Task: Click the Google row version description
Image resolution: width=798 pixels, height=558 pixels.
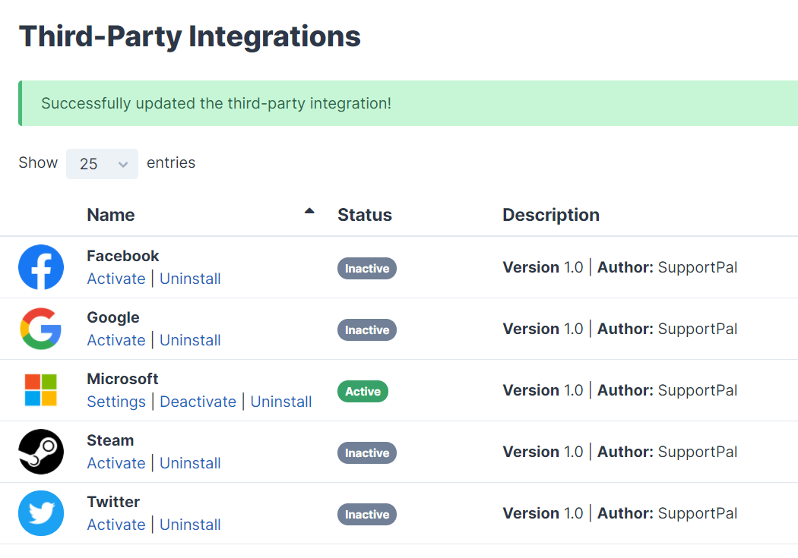Action: [x=620, y=329]
